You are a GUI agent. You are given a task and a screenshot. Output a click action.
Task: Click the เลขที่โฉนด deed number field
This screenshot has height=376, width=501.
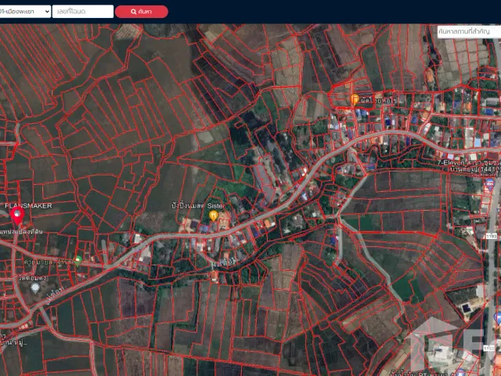coord(83,12)
